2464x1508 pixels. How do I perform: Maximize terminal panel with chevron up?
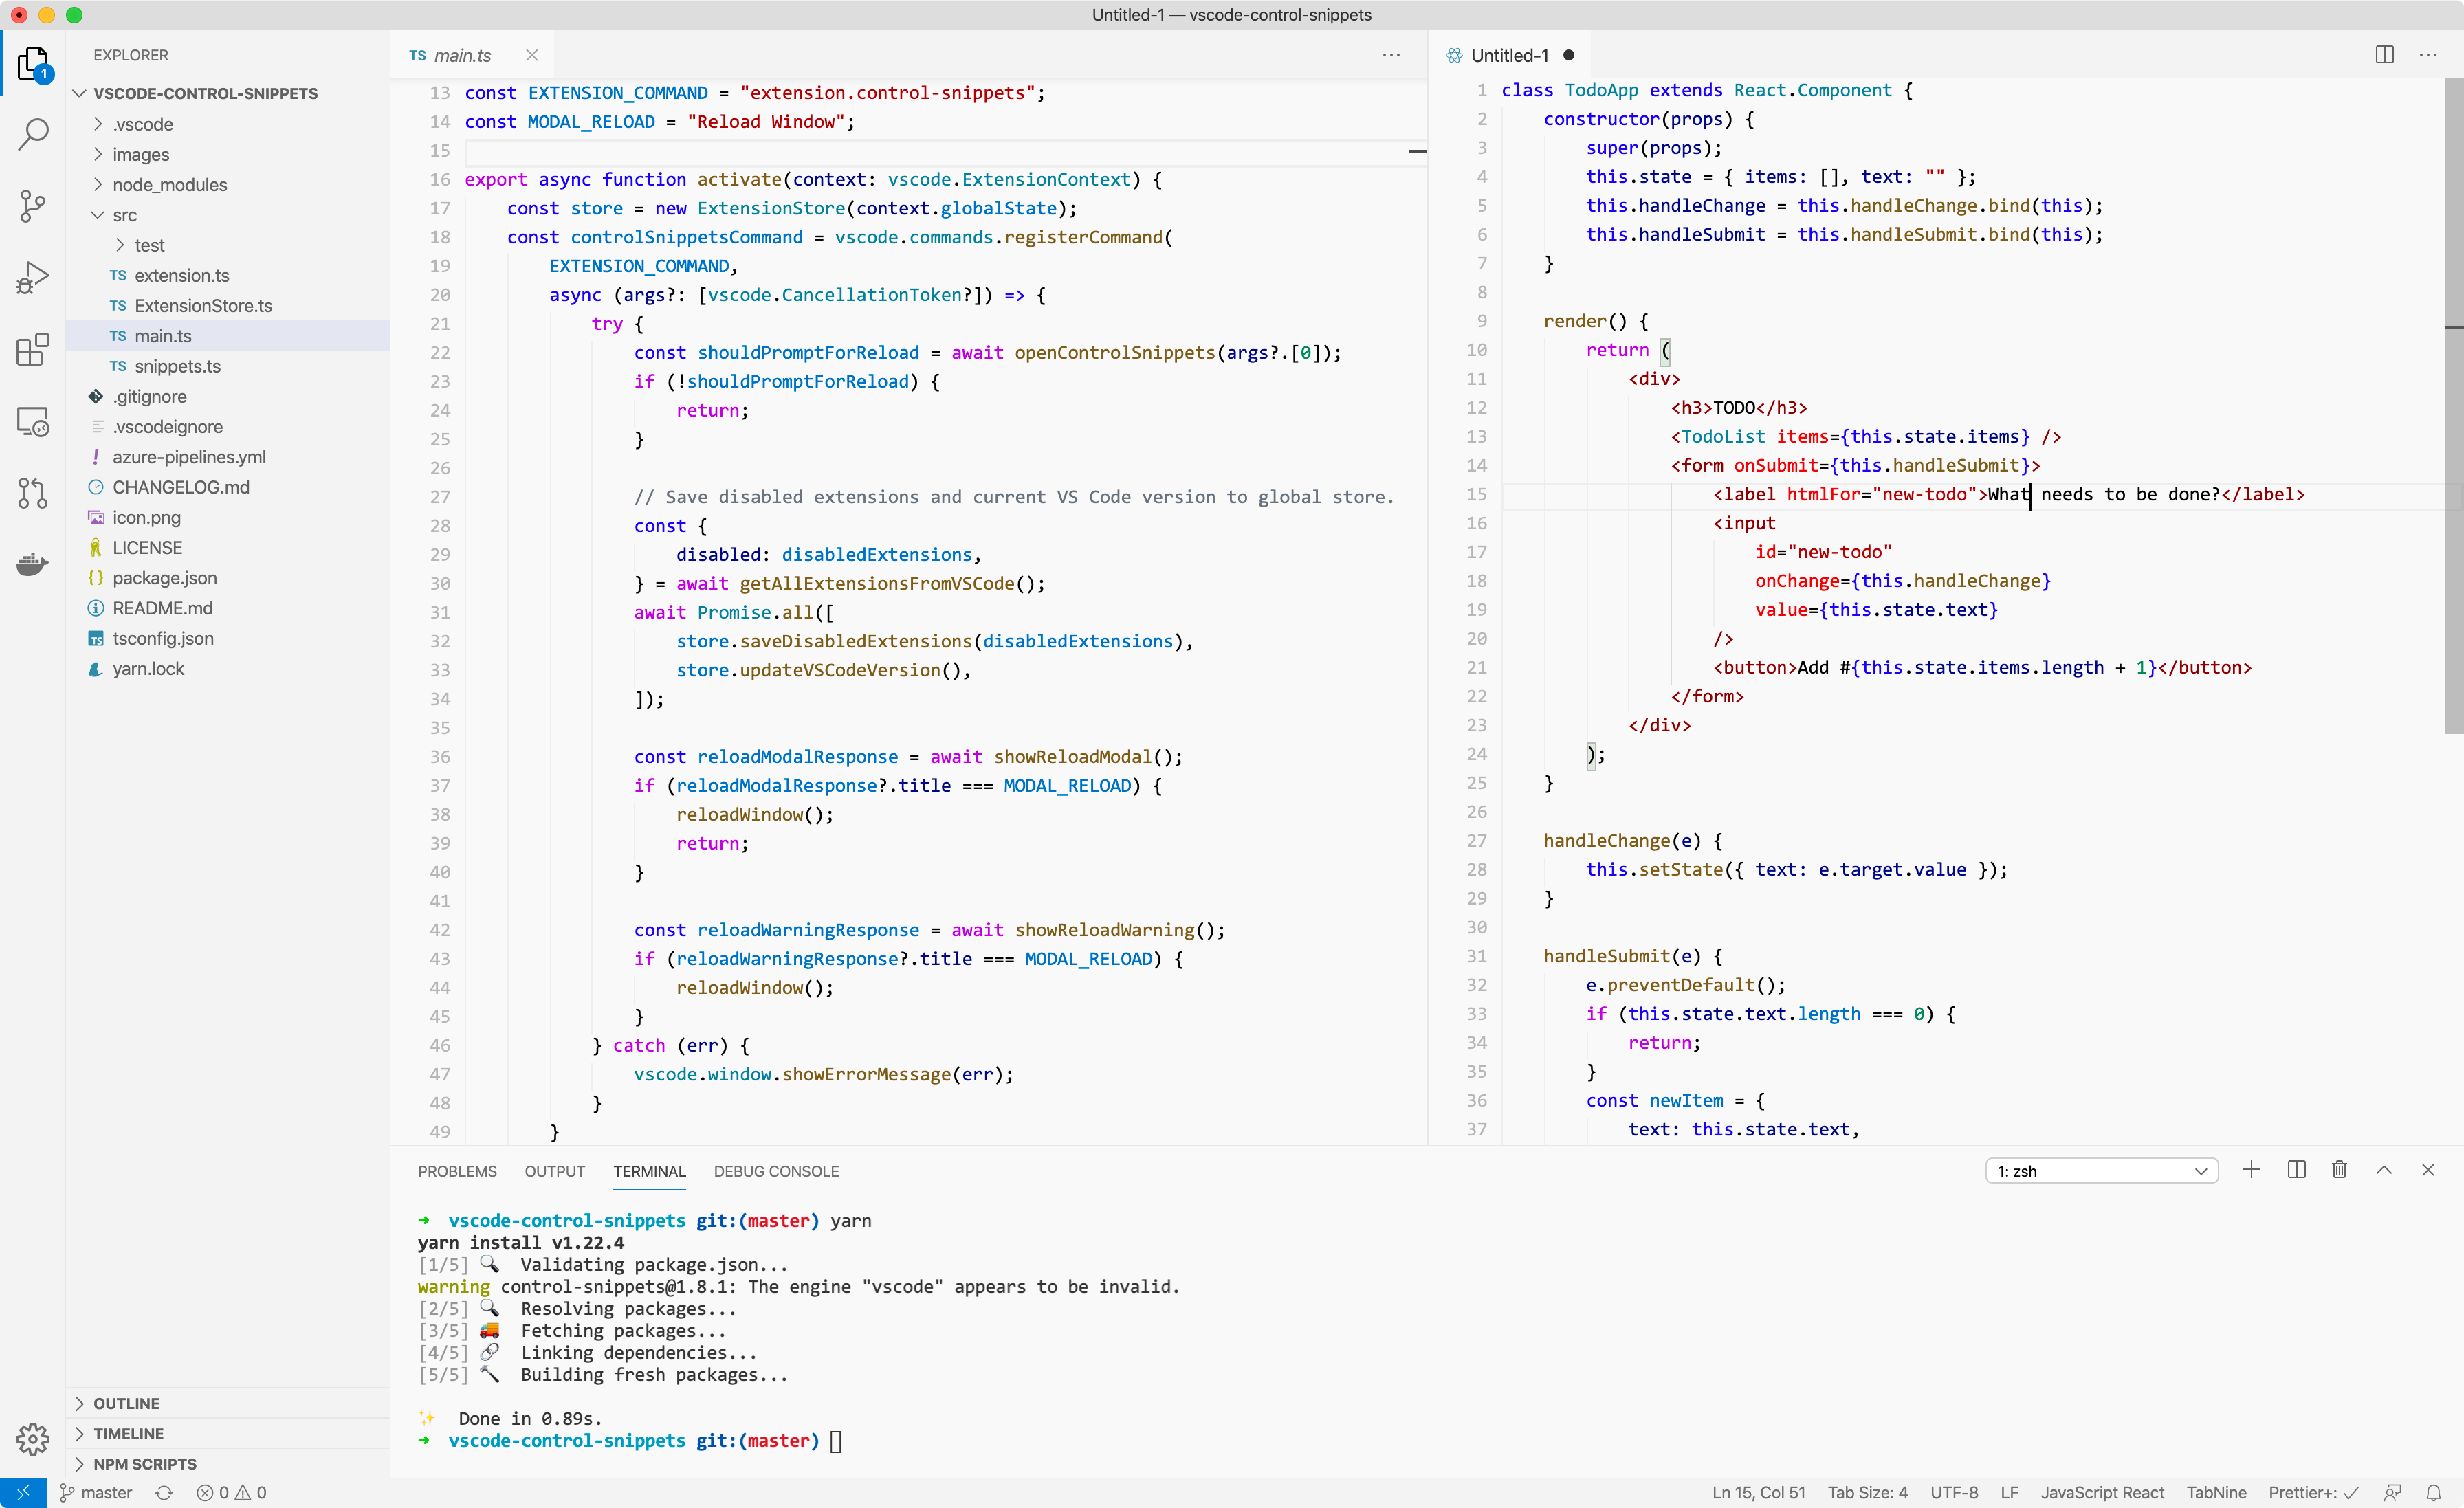(2384, 1170)
